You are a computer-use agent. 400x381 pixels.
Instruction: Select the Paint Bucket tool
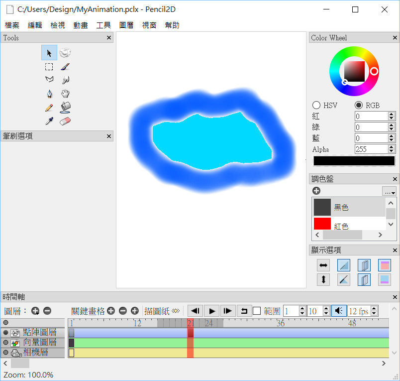pyautogui.click(x=66, y=107)
